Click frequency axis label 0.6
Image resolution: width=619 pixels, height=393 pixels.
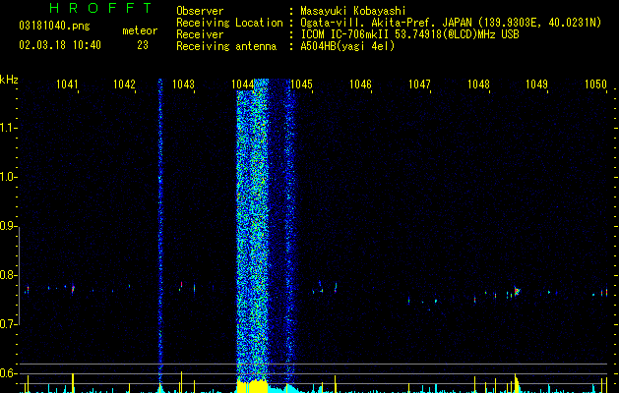point(8,373)
